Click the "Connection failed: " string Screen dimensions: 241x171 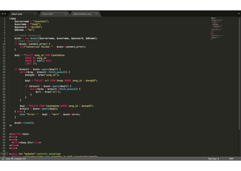(x=39, y=47)
